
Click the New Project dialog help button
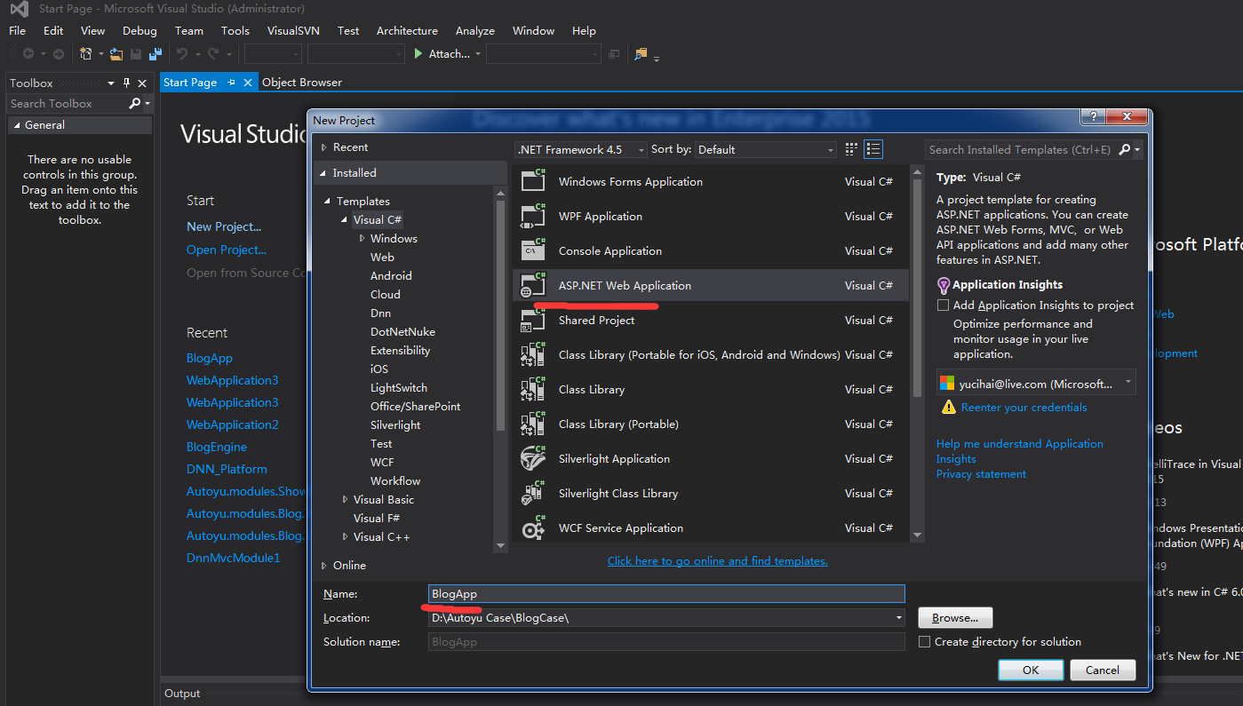click(x=1093, y=116)
